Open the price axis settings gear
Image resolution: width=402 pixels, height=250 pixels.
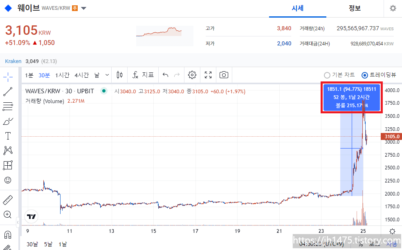tap(392, 232)
